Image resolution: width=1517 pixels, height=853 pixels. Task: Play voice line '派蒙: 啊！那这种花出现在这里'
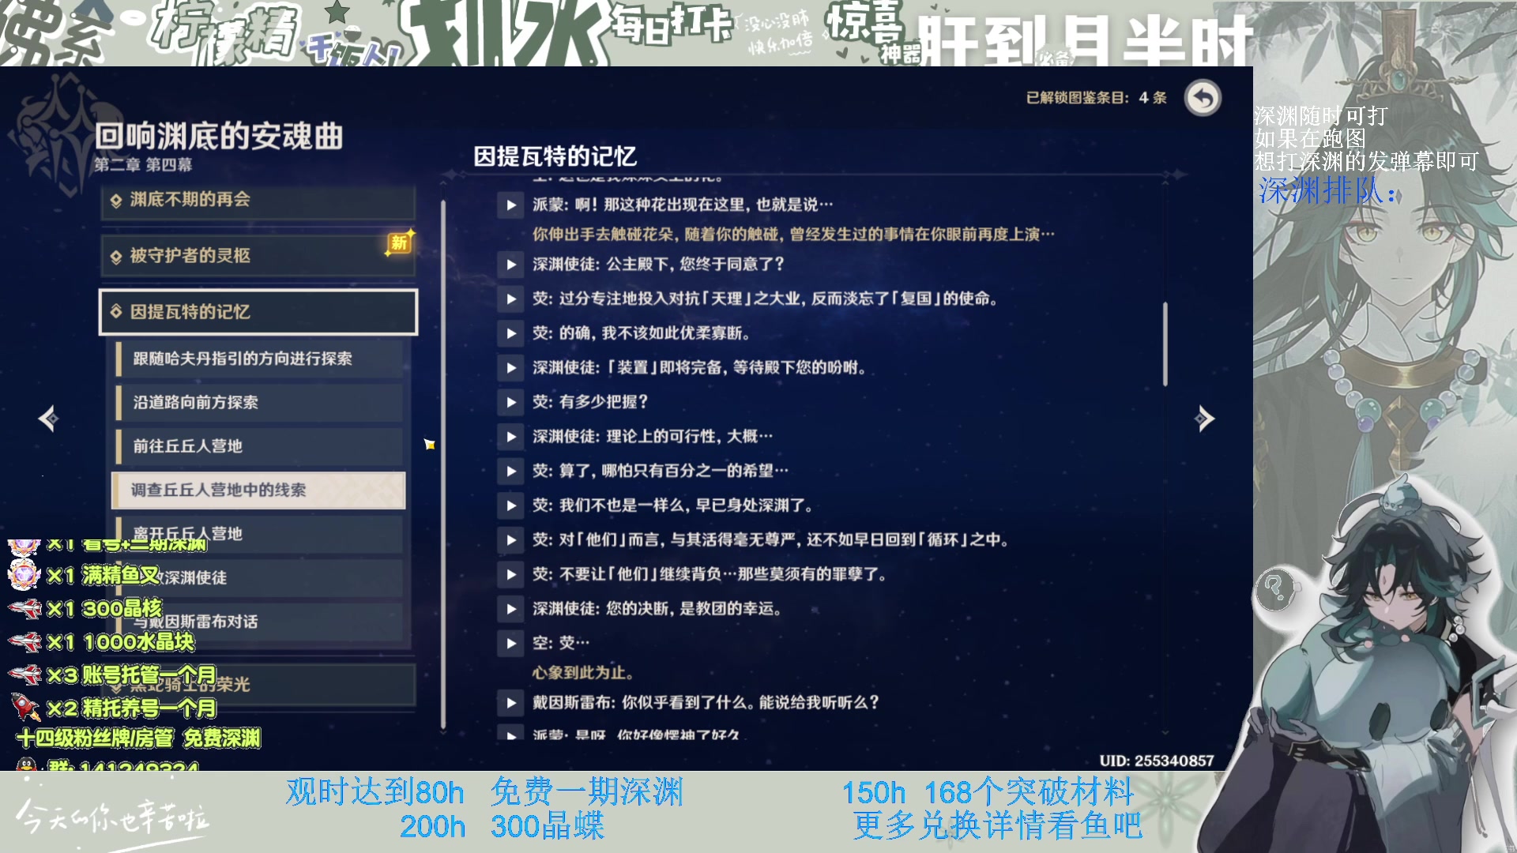tap(511, 205)
